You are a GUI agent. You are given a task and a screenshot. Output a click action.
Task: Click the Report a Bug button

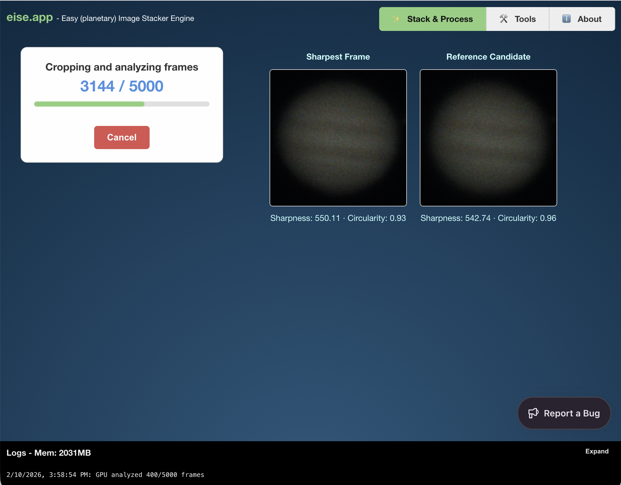coord(564,413)
